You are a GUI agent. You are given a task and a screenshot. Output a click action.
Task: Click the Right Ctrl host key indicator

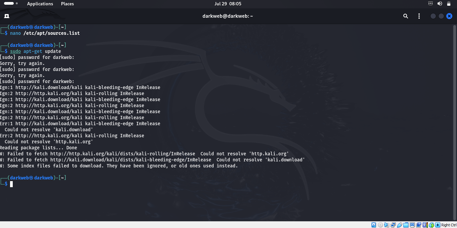click(449, 225)
